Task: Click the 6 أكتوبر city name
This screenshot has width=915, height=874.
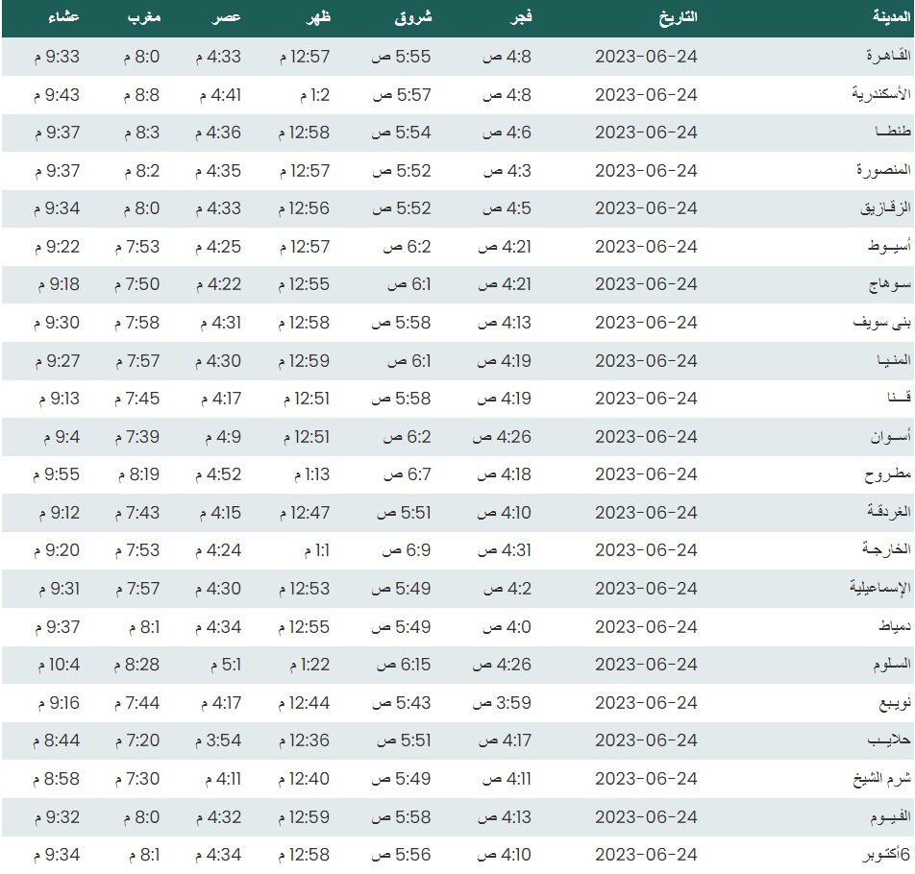Action: 878,855
